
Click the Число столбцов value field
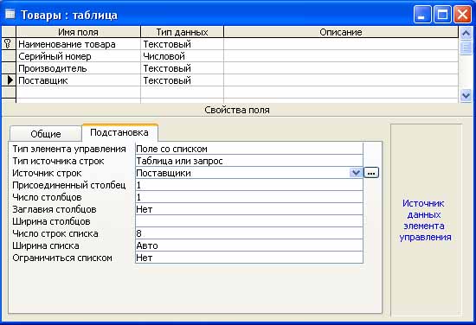[249, 197]
